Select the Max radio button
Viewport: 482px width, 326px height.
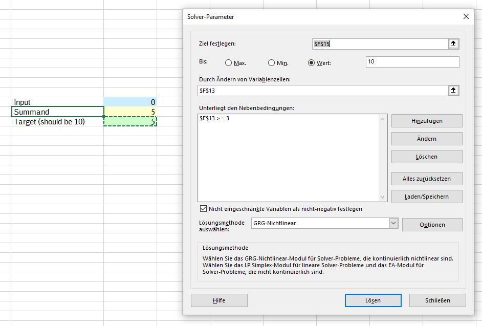click(x=227, y=62)
